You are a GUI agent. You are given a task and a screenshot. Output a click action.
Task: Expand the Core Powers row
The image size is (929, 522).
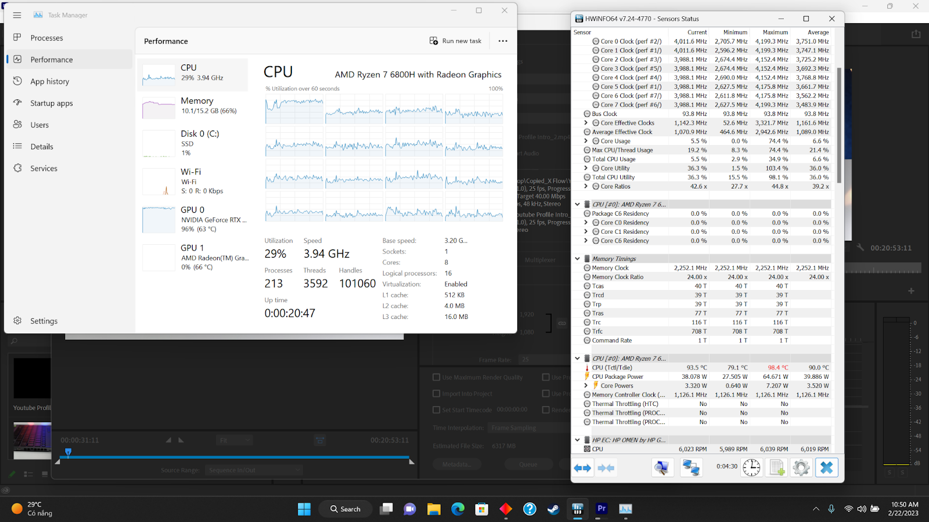(586, 386)
